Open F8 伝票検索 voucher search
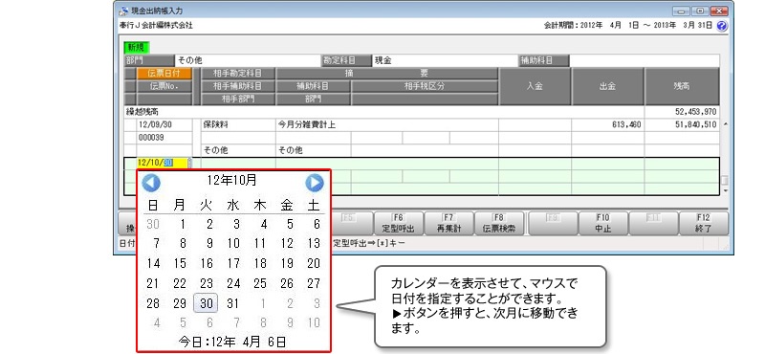The width and height of the screenshot is (765, 354). (x=499, y=224)
